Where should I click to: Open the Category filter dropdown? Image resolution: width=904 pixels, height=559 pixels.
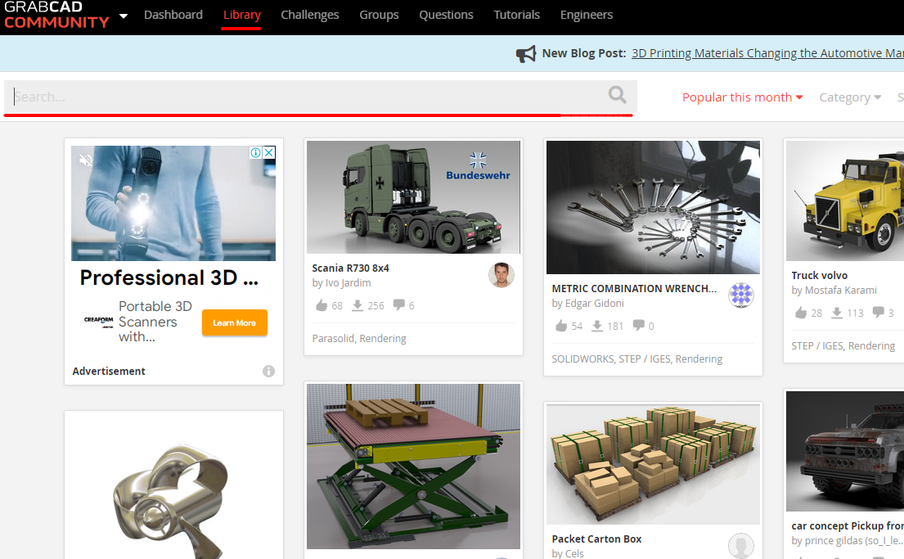850,97
